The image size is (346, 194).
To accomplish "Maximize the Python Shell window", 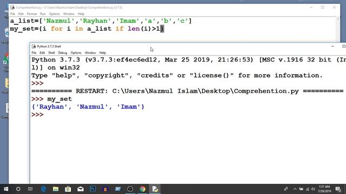I will pyautogui.click(x=343, y=46).
